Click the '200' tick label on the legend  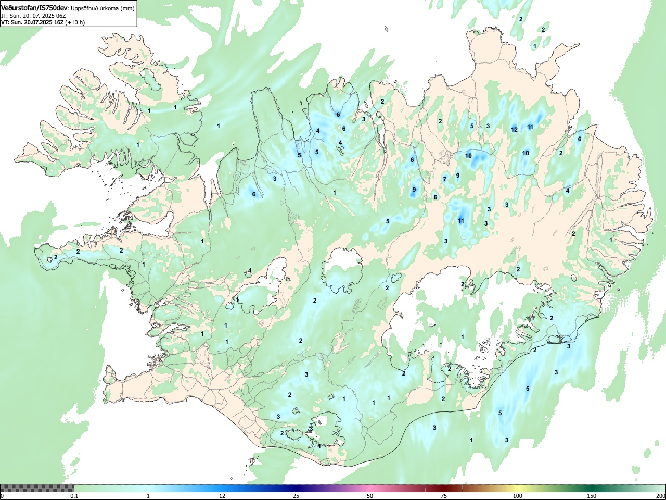660,496
